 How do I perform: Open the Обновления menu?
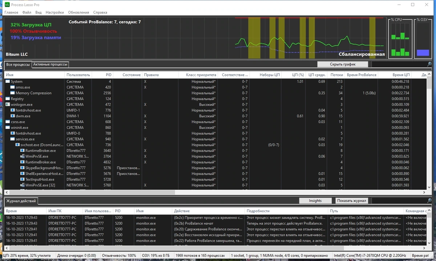(78, 12)
